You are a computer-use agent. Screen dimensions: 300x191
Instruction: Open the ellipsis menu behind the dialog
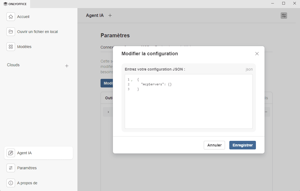tap(266, 112)
